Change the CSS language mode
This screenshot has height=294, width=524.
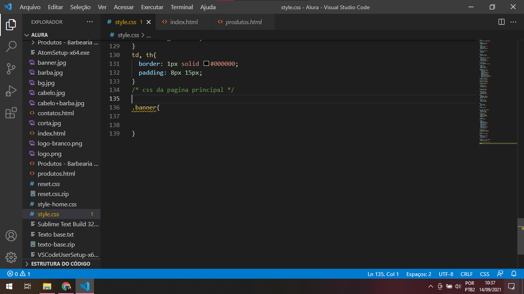[485, 274]
